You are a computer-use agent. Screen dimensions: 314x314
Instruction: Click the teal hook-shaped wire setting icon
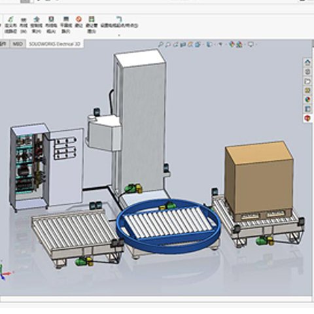click(119, 19)
